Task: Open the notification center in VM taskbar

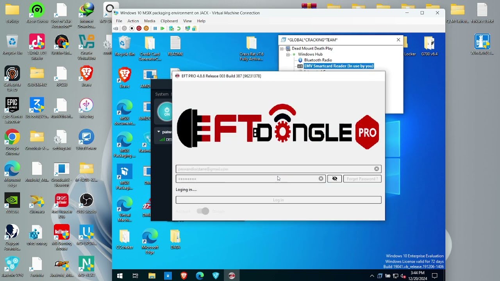Action: [x=435, y=276]
